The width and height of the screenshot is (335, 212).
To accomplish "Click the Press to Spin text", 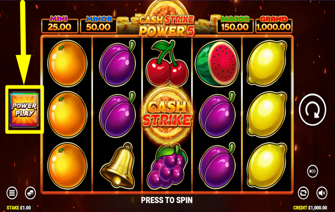I will point(167,200).
